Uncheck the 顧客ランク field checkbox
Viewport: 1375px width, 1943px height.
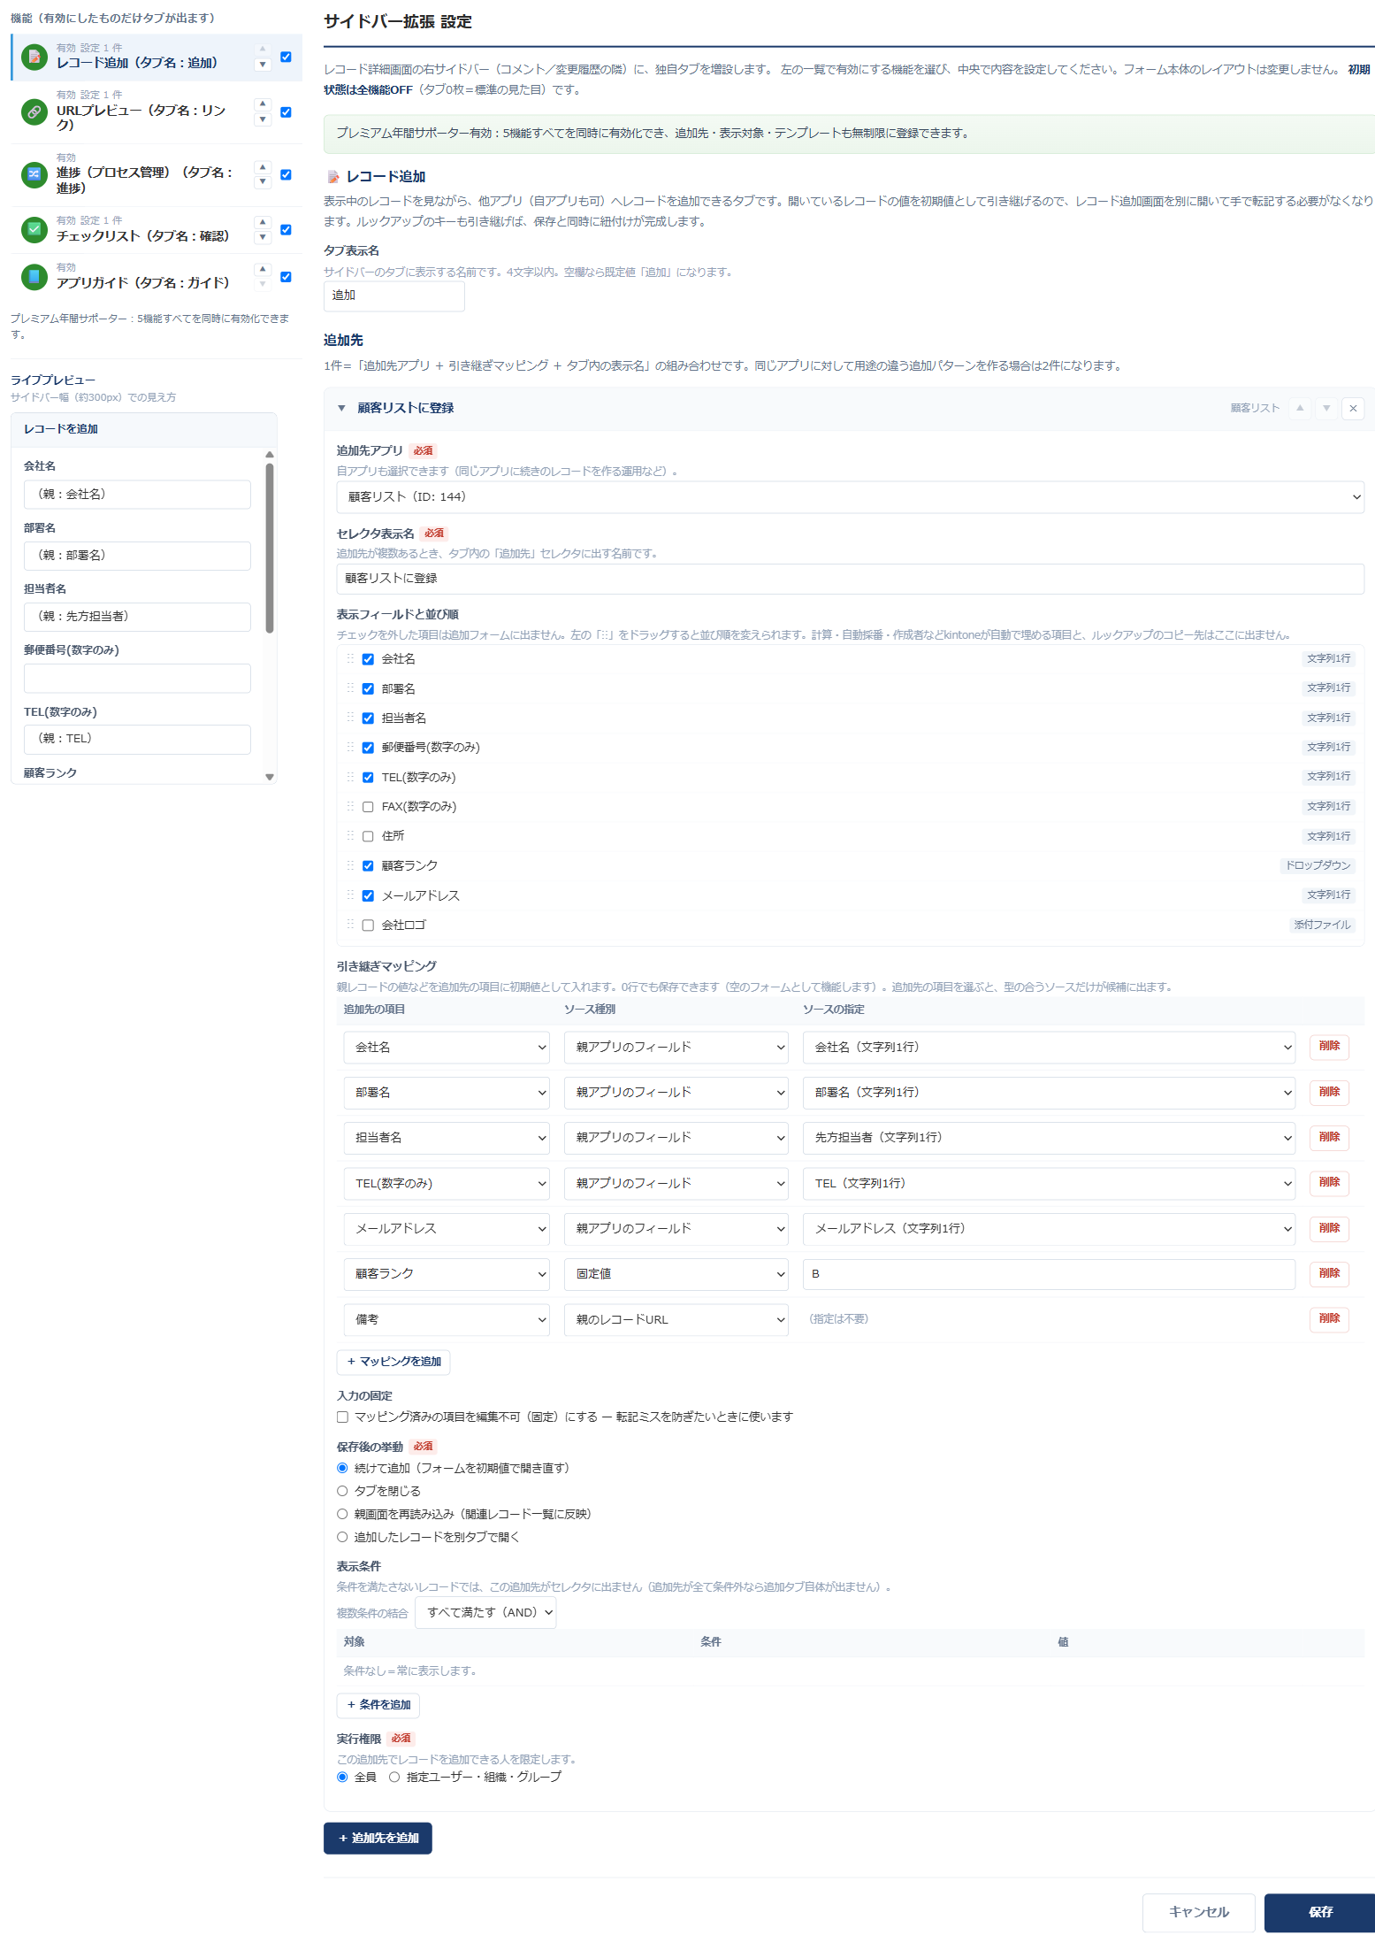point(368,865)
